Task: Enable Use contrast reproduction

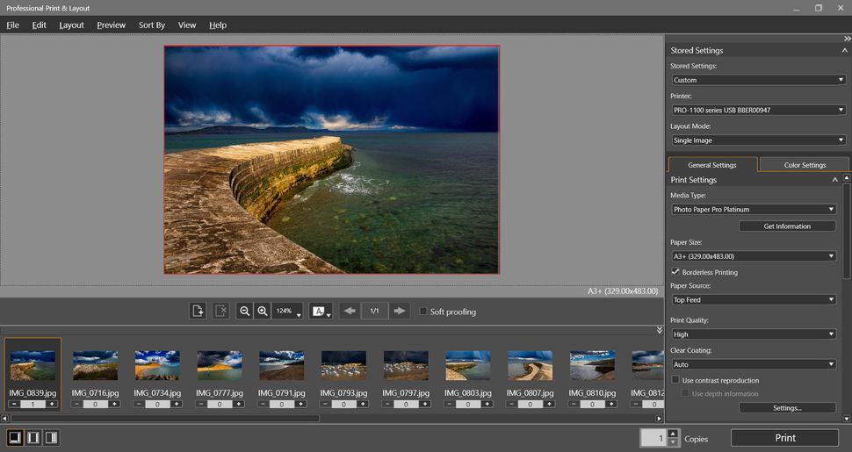Action: pyautogui.click(x=675, y=380)
